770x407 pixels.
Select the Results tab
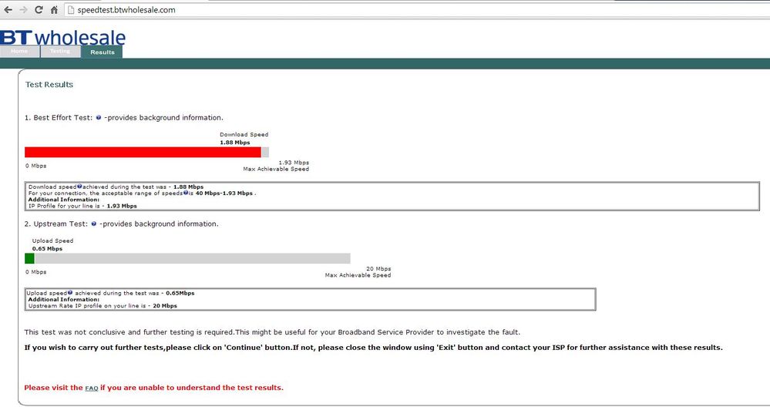pos(103,52)
